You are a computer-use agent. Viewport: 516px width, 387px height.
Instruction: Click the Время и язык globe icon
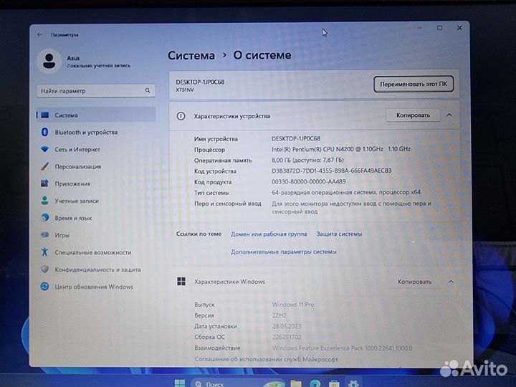[44, 218]
